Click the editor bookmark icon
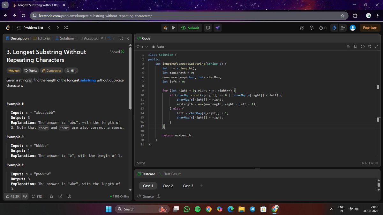This screenshot has height=215, width=383. (x=356, y=47)
